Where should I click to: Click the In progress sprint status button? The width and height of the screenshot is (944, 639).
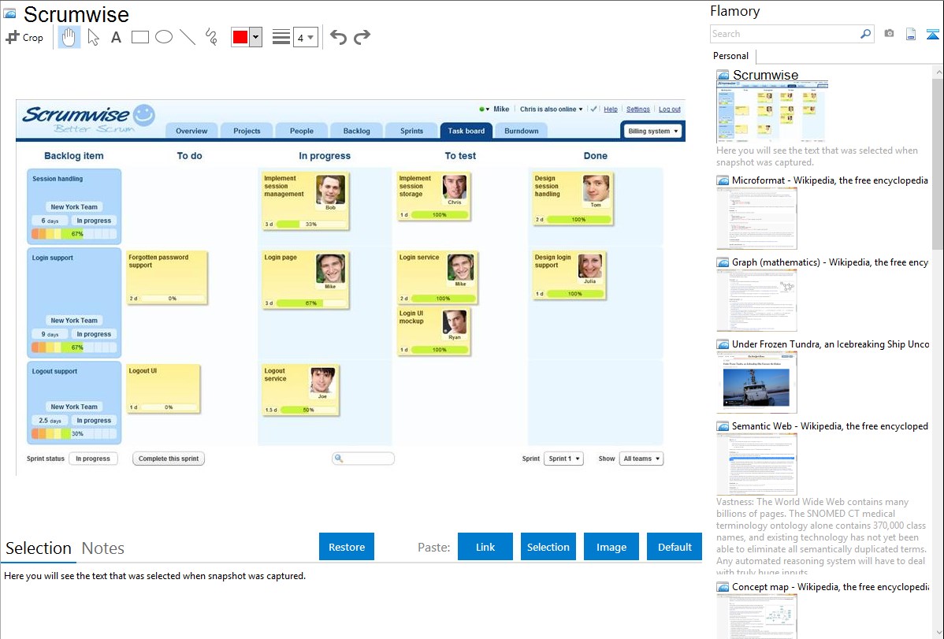pyautogui.click(x=93, y=459)
